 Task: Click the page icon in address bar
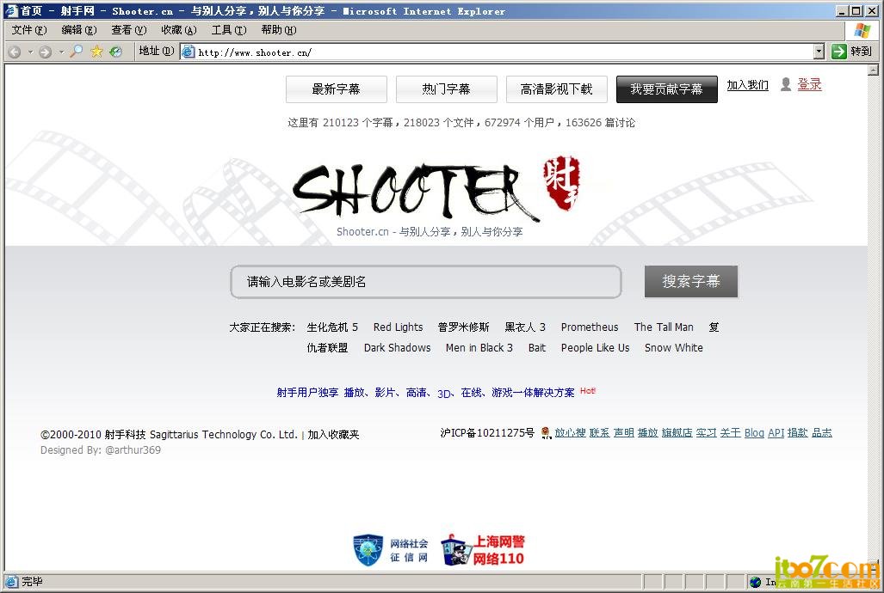coord(189,52)
